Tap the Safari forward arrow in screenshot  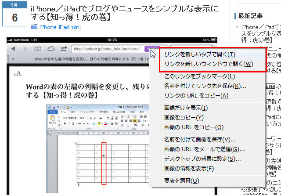(x=25, y=49)
